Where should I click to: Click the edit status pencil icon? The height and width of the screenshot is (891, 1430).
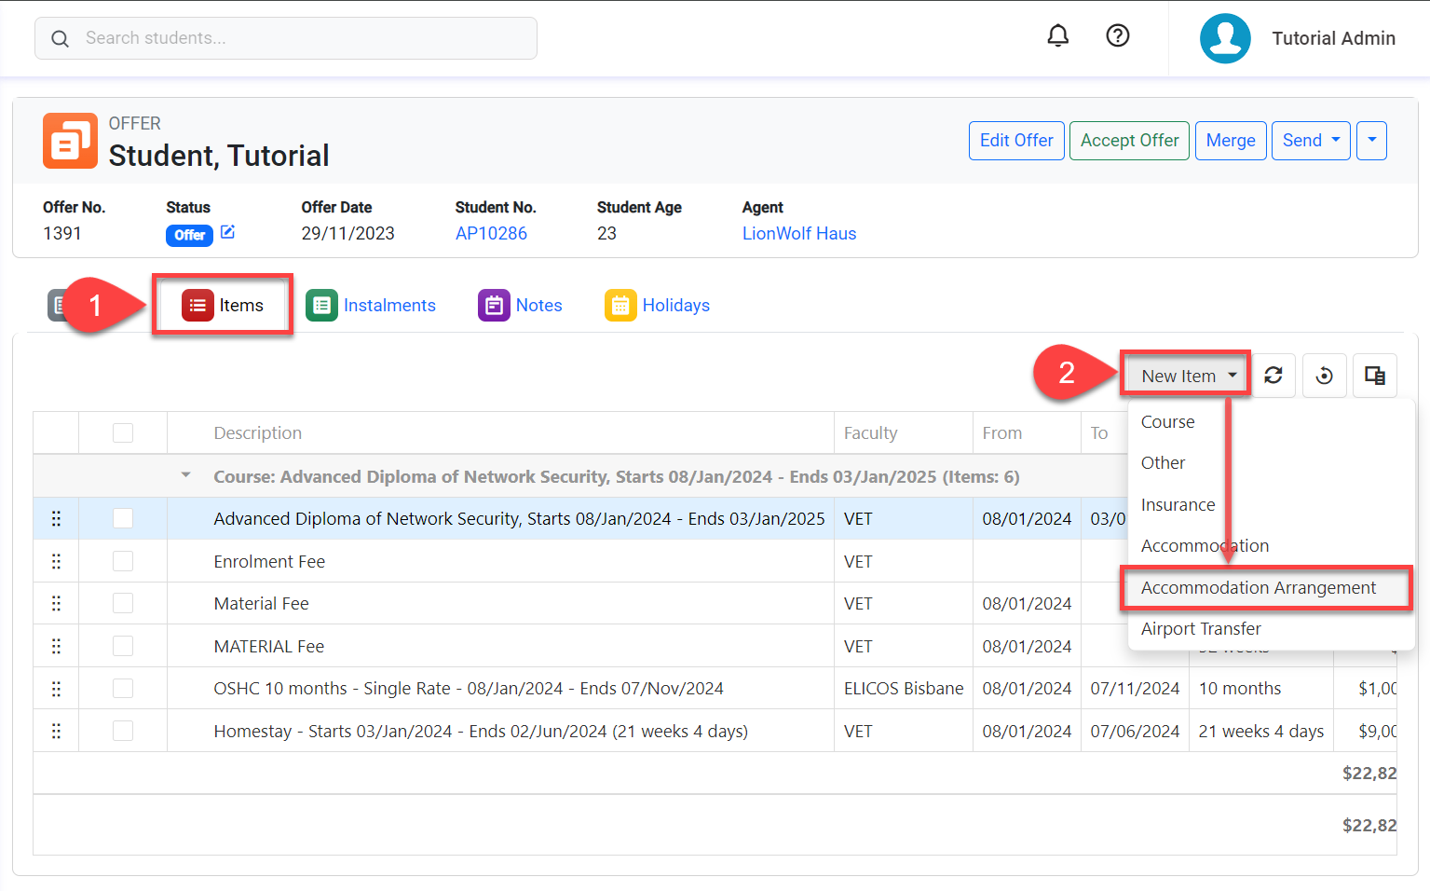(x=227, y=232)
